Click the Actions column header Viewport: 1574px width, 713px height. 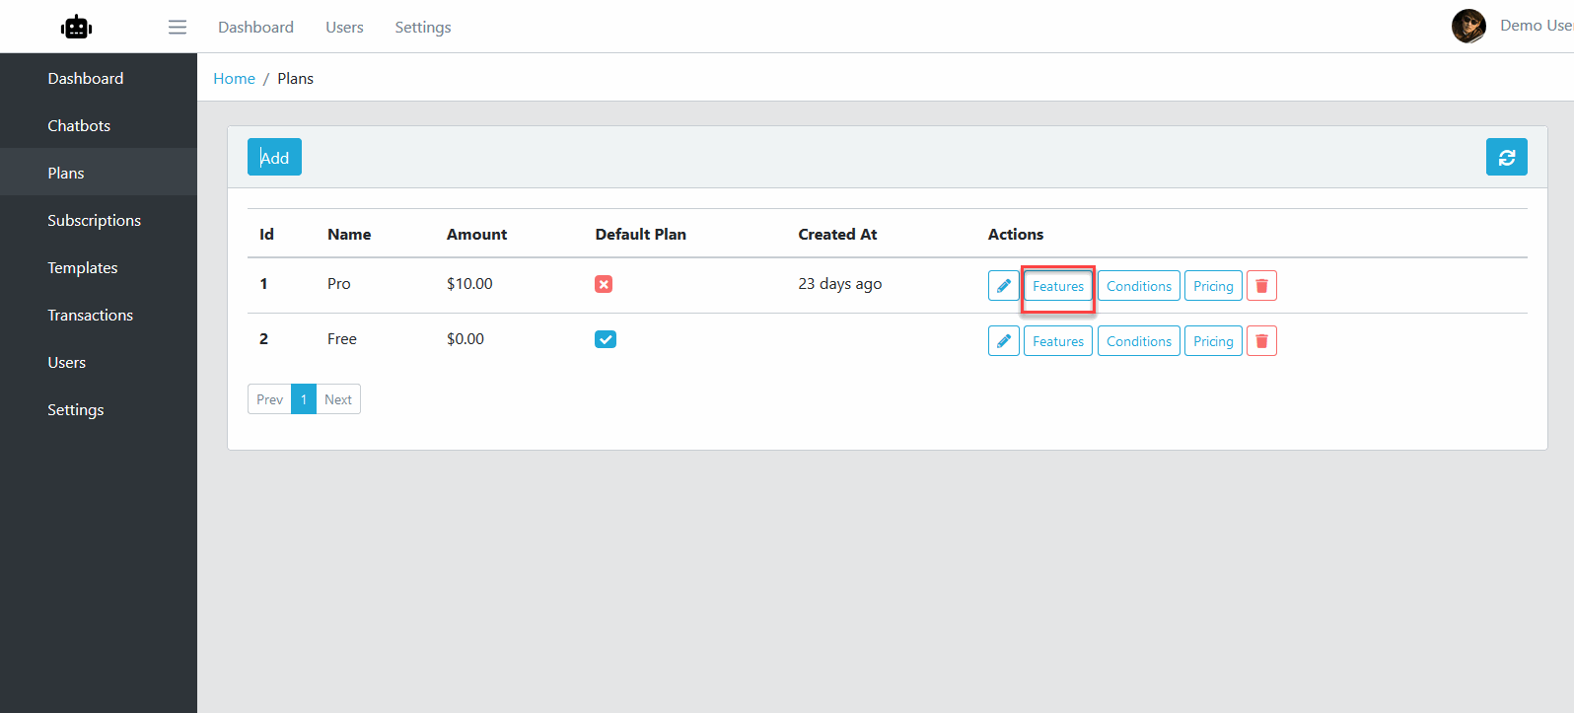click(x=1016, y=234)
